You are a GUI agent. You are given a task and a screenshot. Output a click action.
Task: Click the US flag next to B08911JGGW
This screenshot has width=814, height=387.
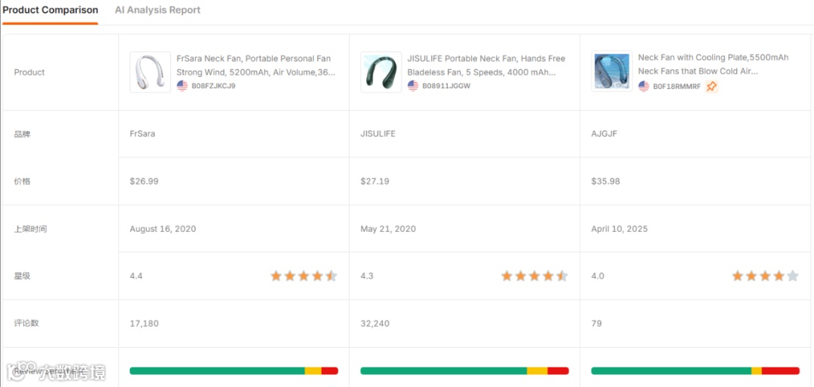pyautogui.click(x=413, y=86)
